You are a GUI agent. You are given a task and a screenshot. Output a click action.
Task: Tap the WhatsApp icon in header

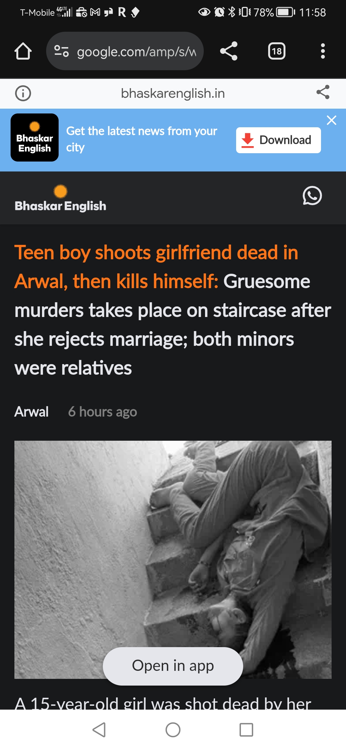click(x=312, y=196)
